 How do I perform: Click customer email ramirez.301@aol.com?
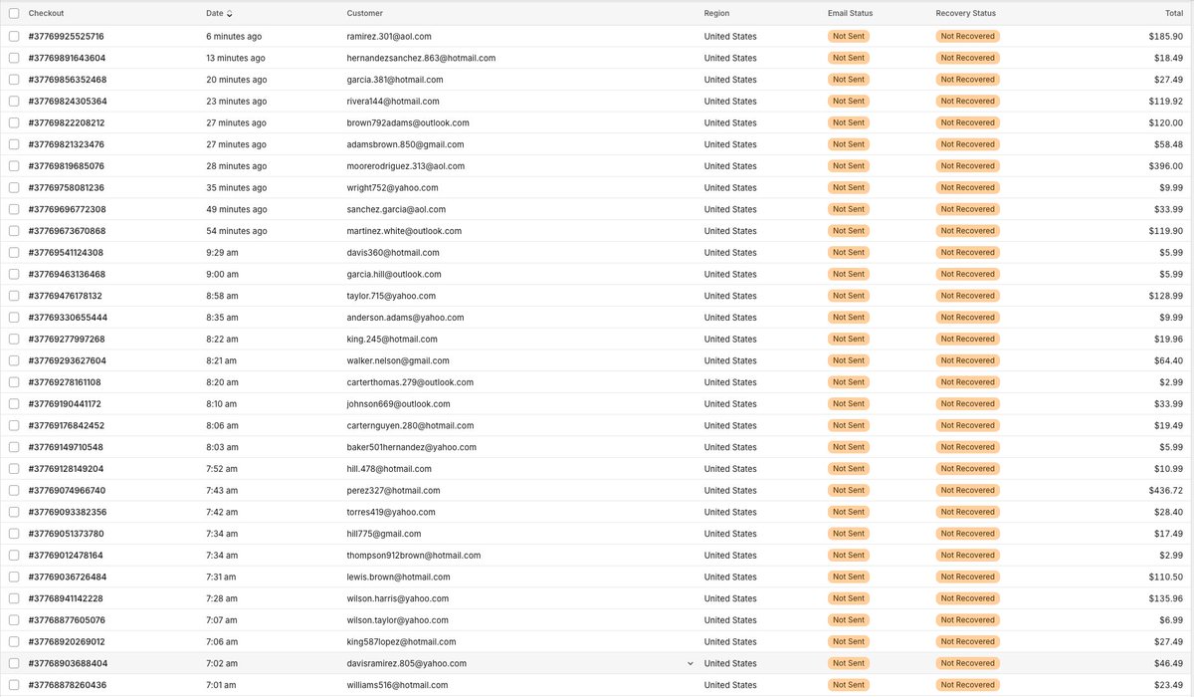pos(389,36)
